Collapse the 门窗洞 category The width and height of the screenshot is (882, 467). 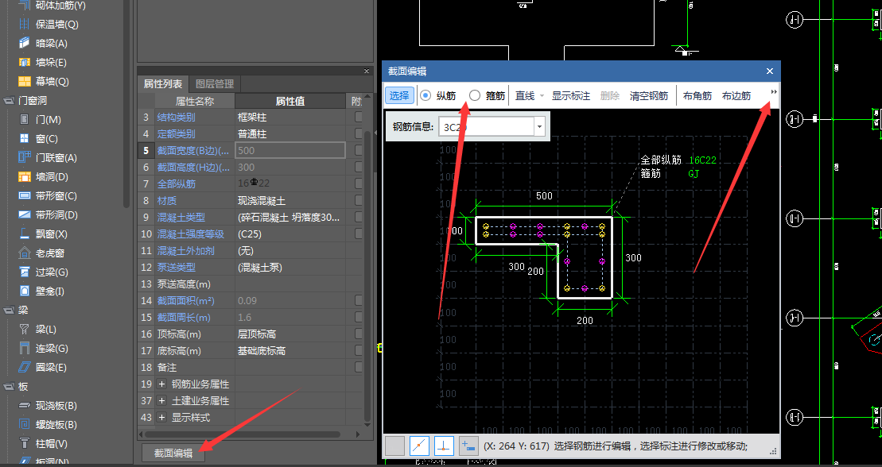click(x=9, y=101)
